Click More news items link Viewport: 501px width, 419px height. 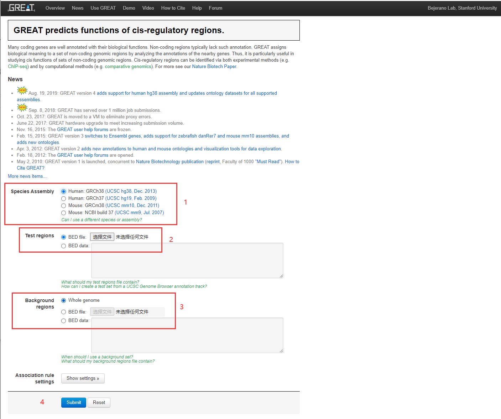pos(27,176)
